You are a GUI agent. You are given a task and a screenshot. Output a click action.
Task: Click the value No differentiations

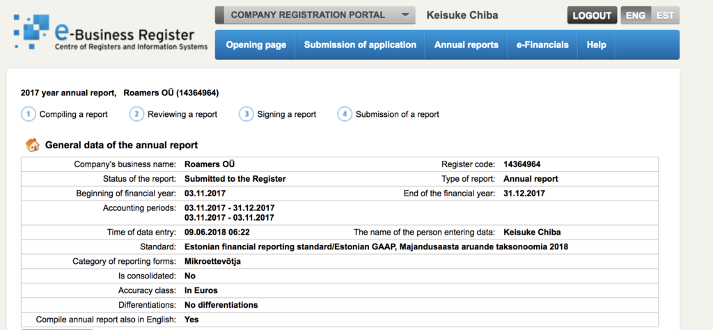tap(221, 305)
